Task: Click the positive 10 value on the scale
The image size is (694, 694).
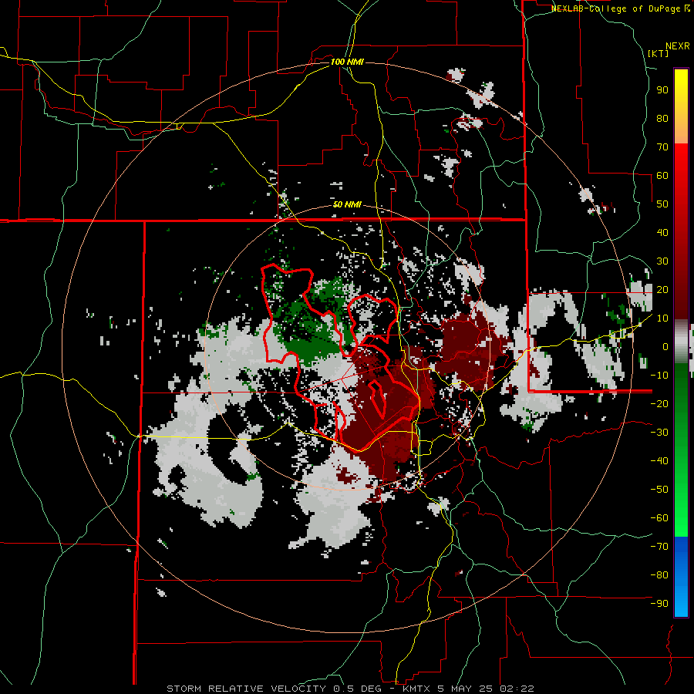Action: point(662,318)
